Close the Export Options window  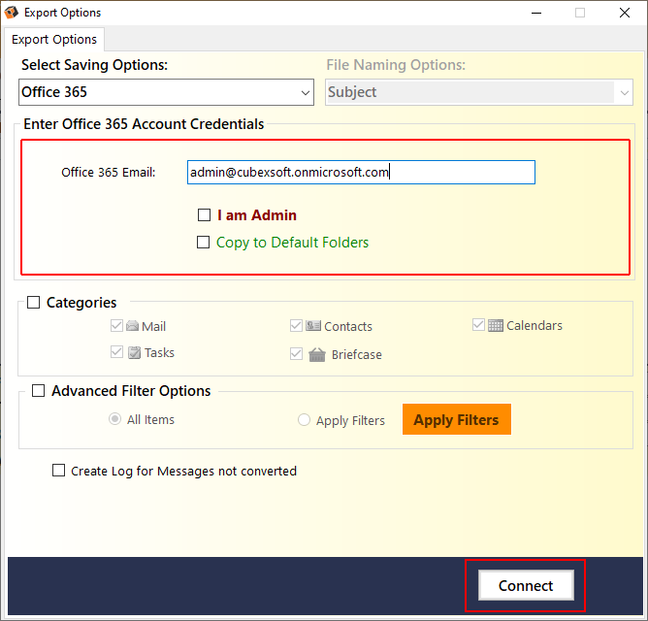(x=625, y=13)
